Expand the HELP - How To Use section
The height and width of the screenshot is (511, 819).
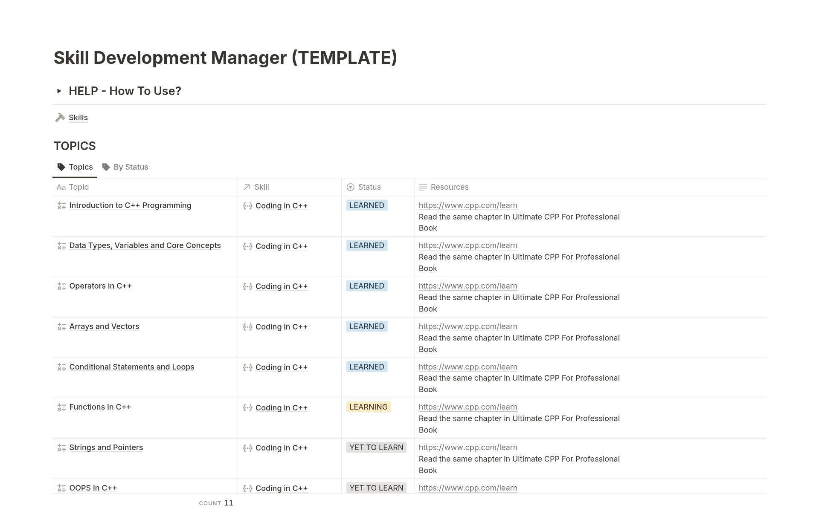(x=59, y=91)
